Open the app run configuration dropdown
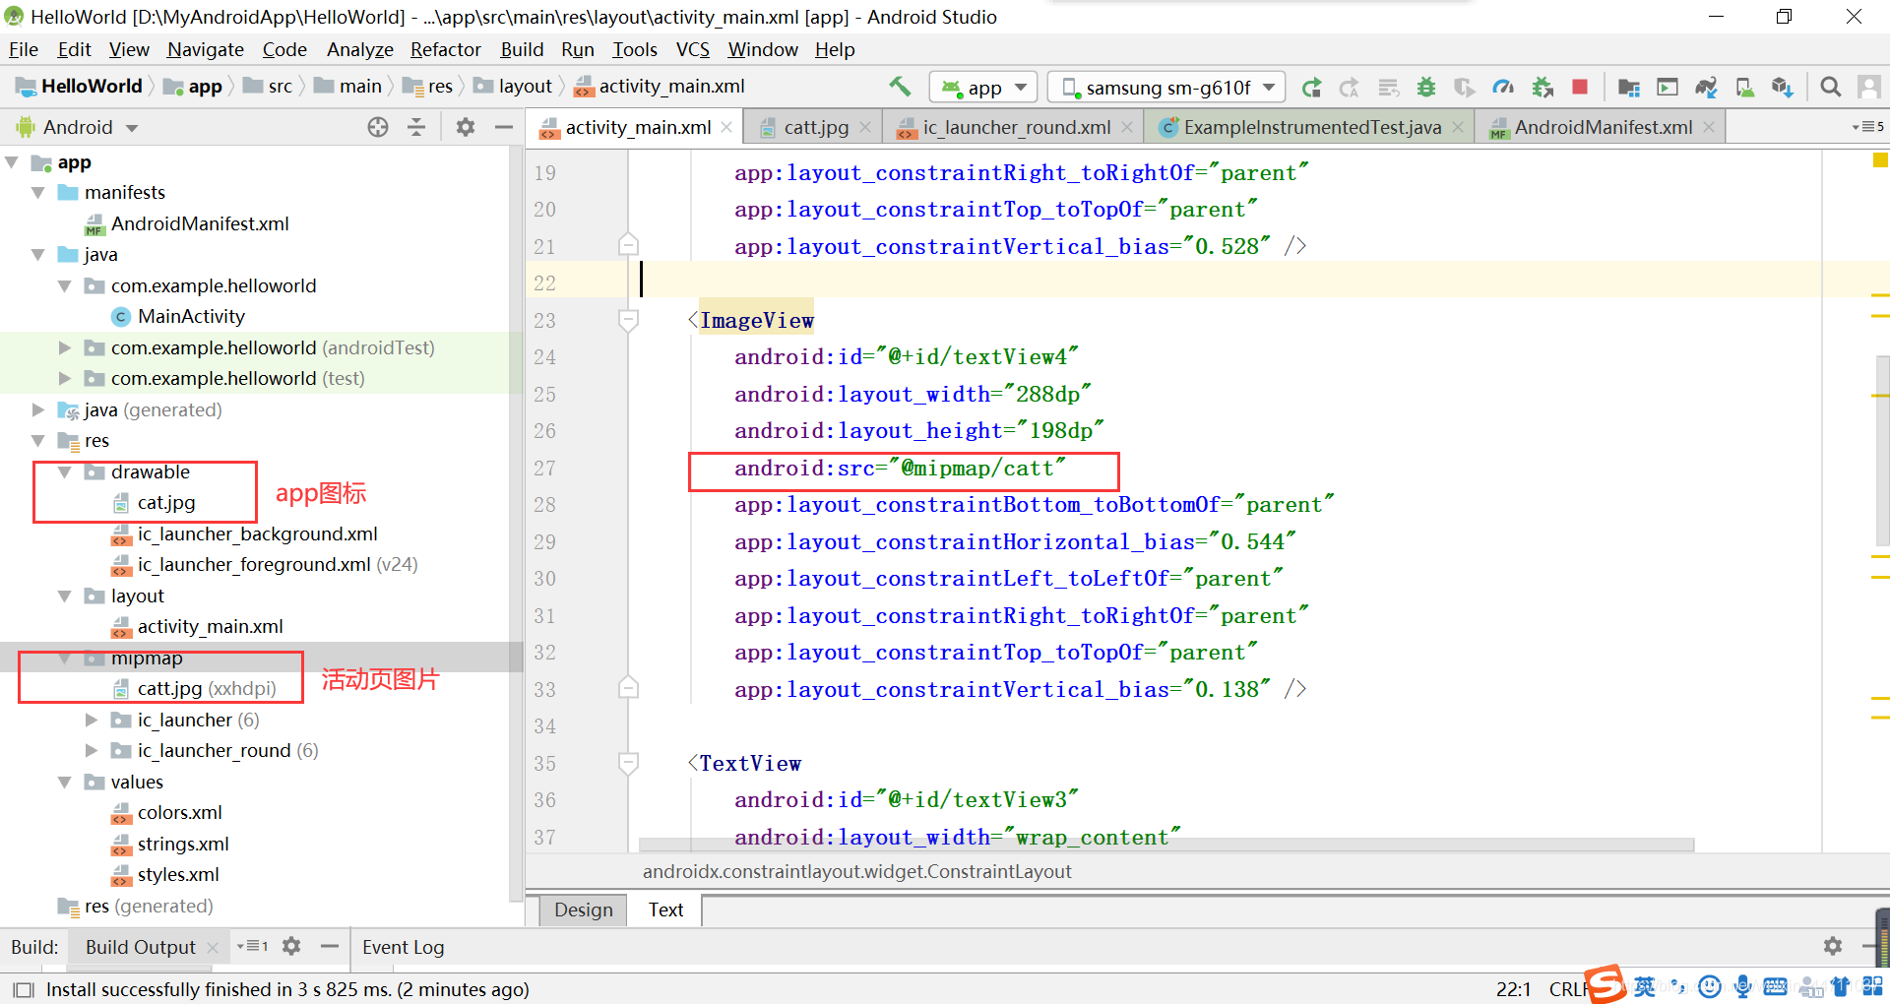The width and height of the screenshot is (1890, 1004). pyautogui.click(x=983, y=88)
